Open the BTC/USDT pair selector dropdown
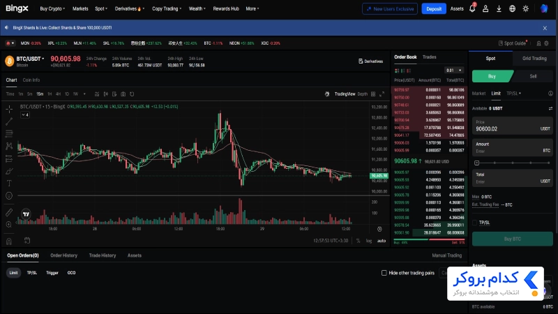The image size is (558, 314). tap(30, 59)
